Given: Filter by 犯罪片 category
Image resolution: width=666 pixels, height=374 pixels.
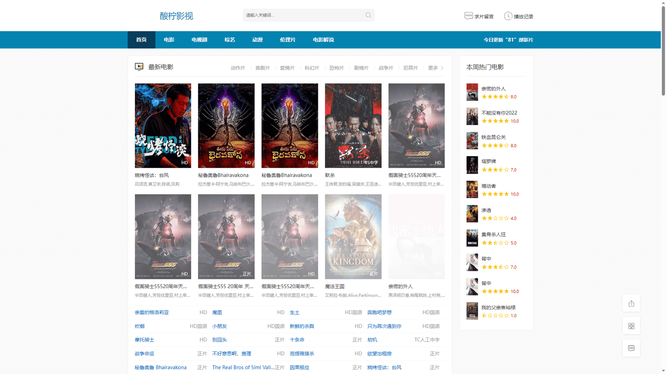Looking at the screenshot, I should (411, 68).
